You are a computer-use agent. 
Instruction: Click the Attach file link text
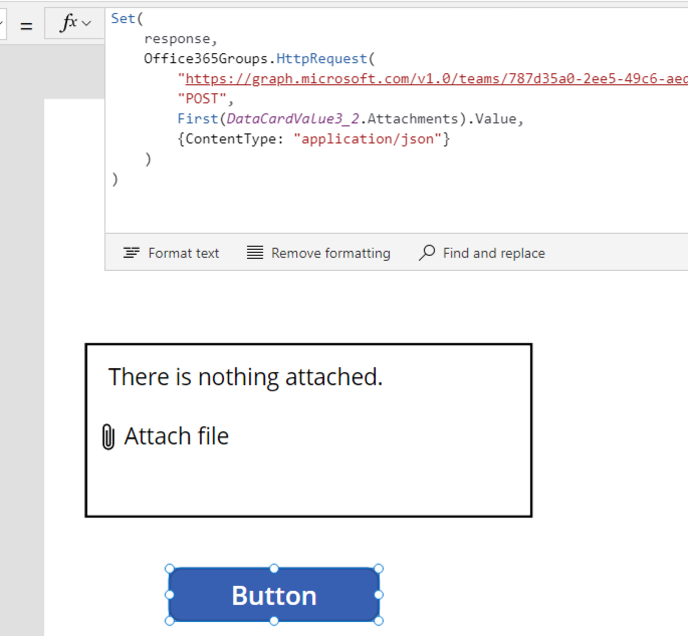pos(176,436)
